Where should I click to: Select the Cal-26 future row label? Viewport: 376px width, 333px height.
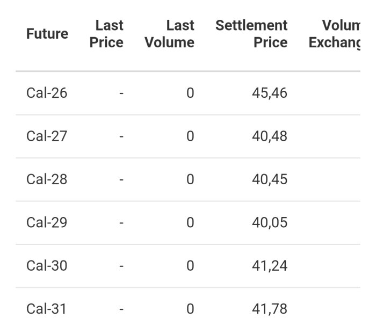coord(47,93)
